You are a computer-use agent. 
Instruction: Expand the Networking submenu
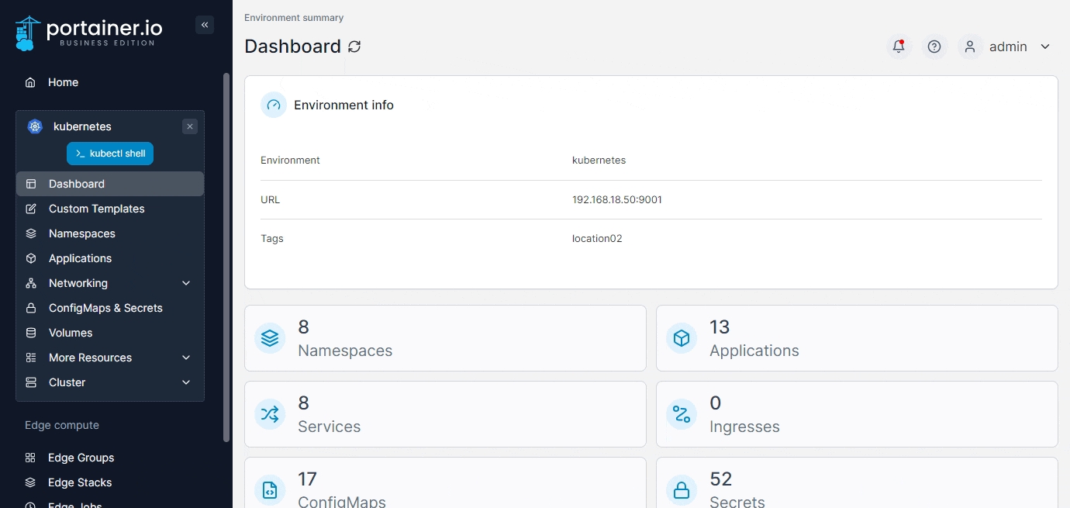point(186,283)
